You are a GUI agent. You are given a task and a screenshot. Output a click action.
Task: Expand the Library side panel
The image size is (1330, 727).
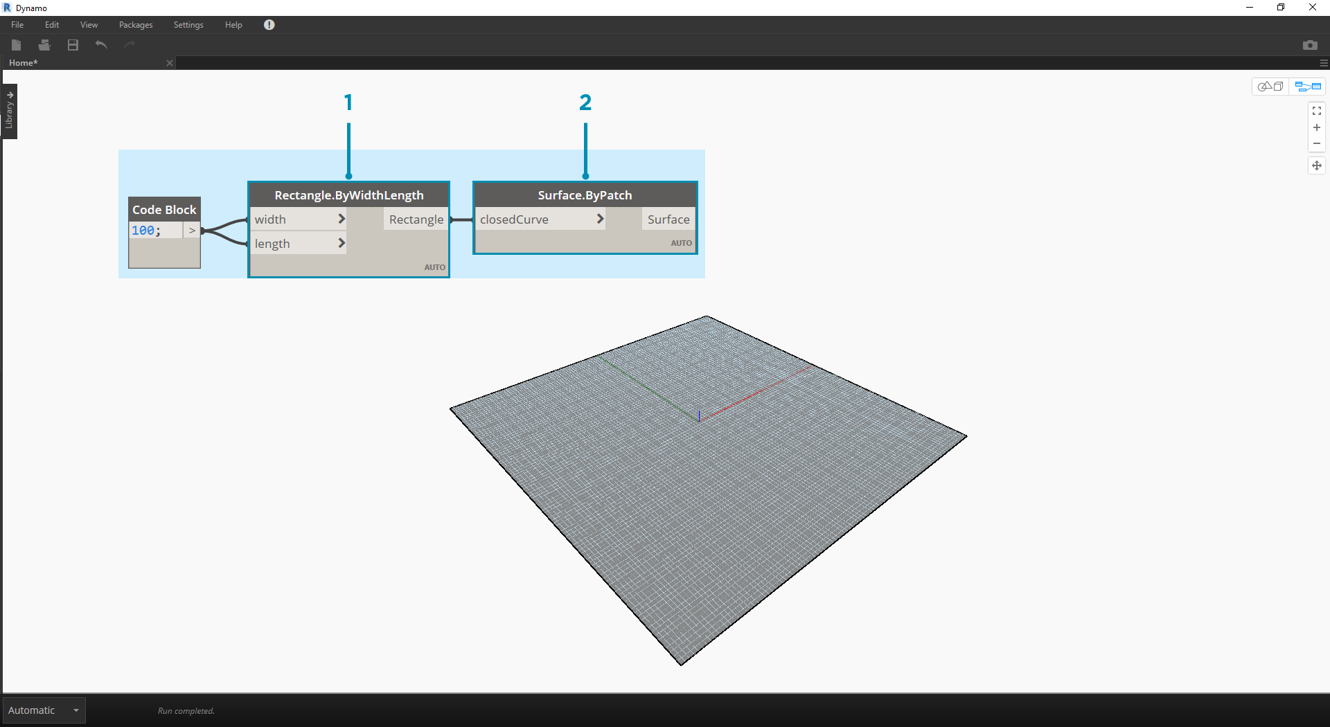[10, 111]
